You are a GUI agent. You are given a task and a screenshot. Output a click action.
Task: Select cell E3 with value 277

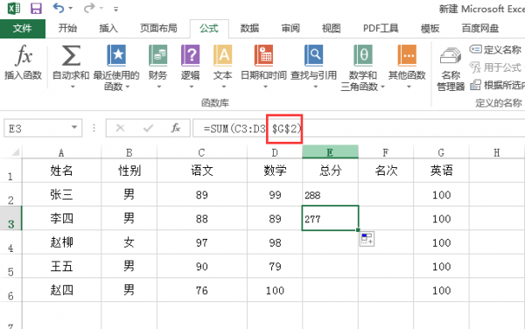(x=330, y=219)
